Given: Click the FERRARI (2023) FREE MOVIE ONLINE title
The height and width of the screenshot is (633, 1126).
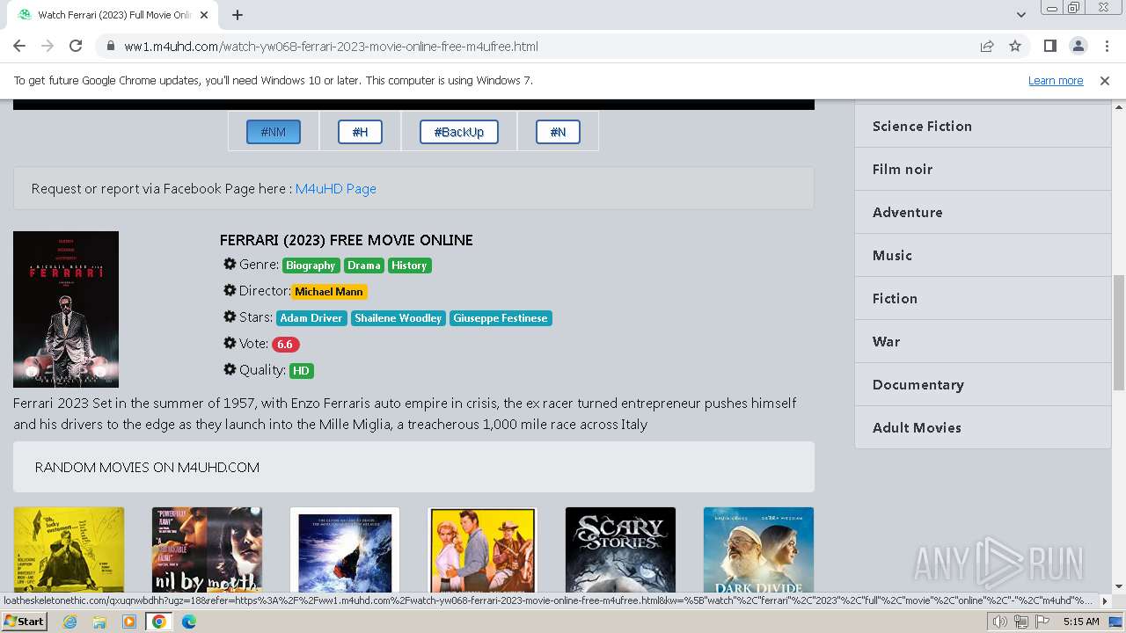Looking at the screenshot, I should 347,240.
